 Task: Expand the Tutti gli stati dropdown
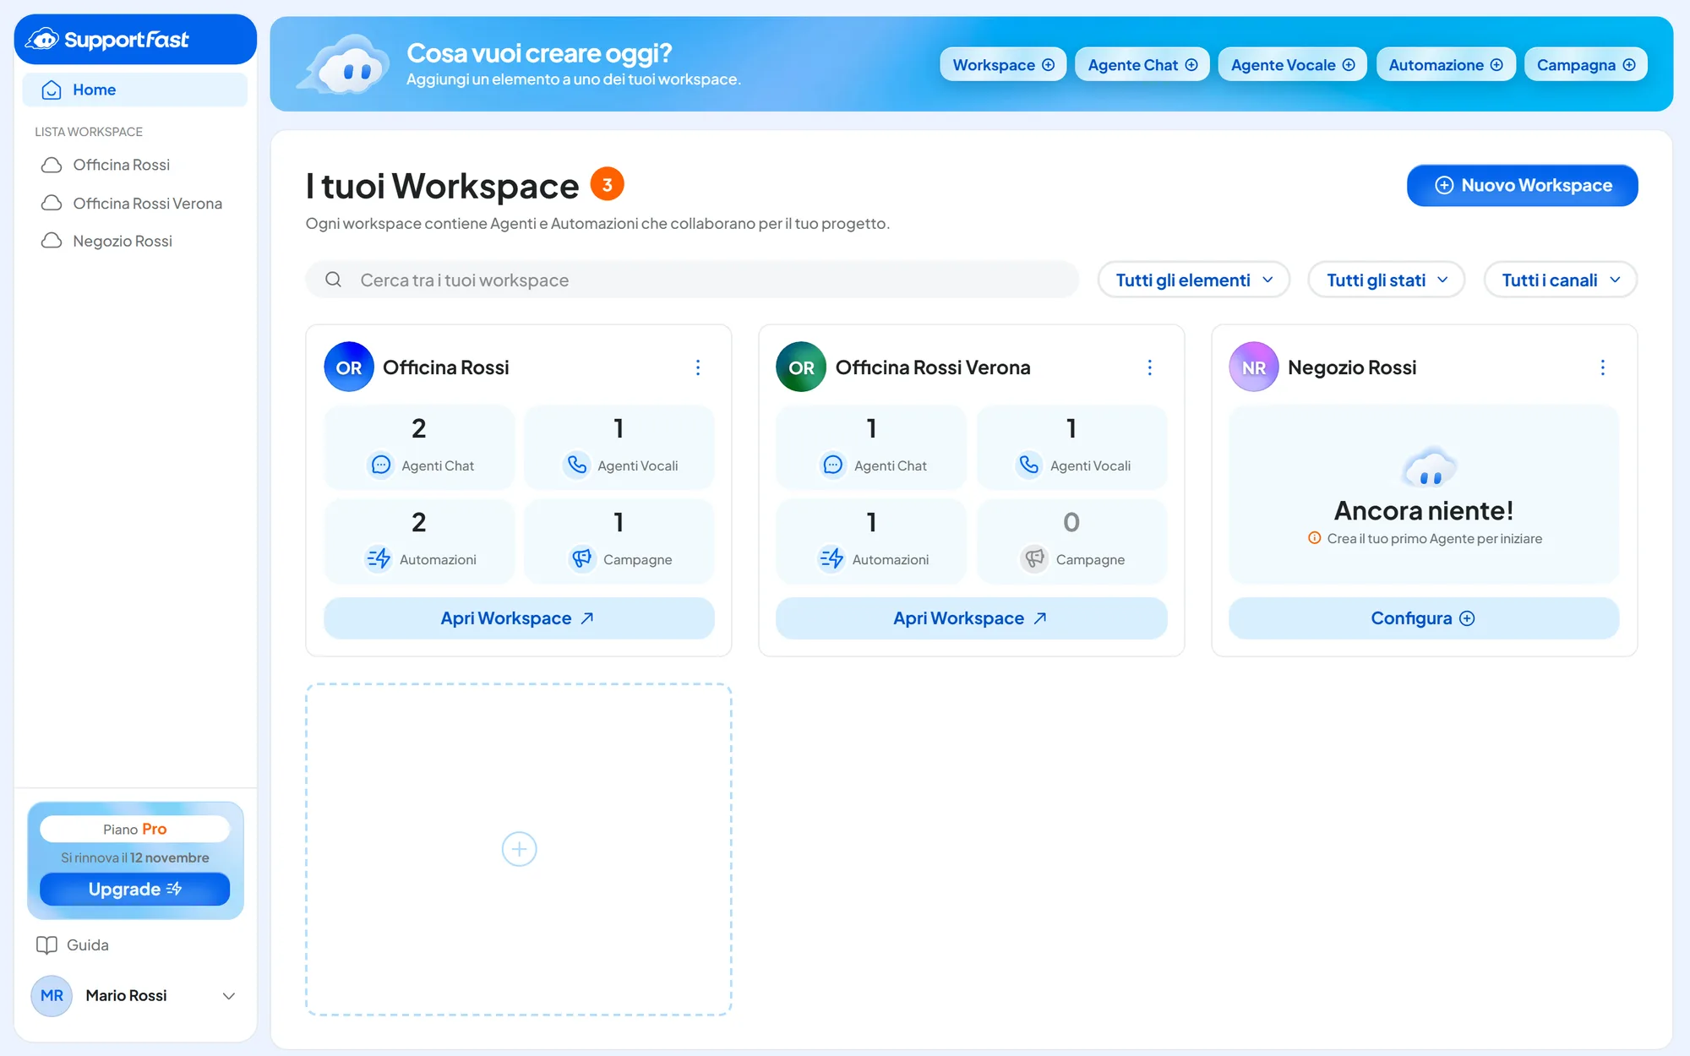click(1387, 280)
